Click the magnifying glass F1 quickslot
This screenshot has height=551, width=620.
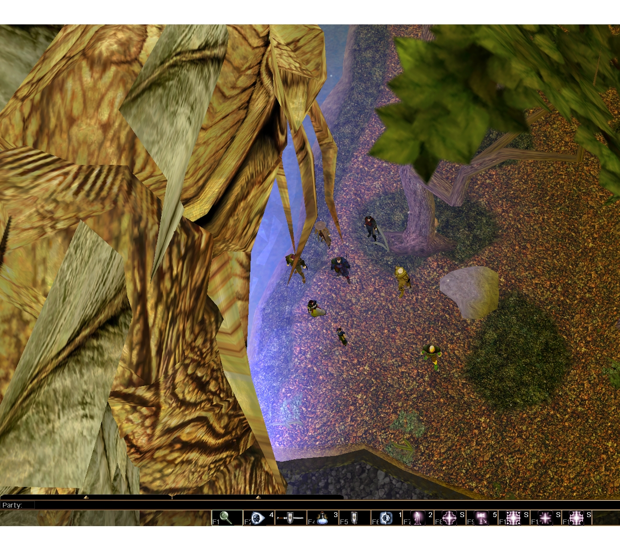[x=227, y=518]
